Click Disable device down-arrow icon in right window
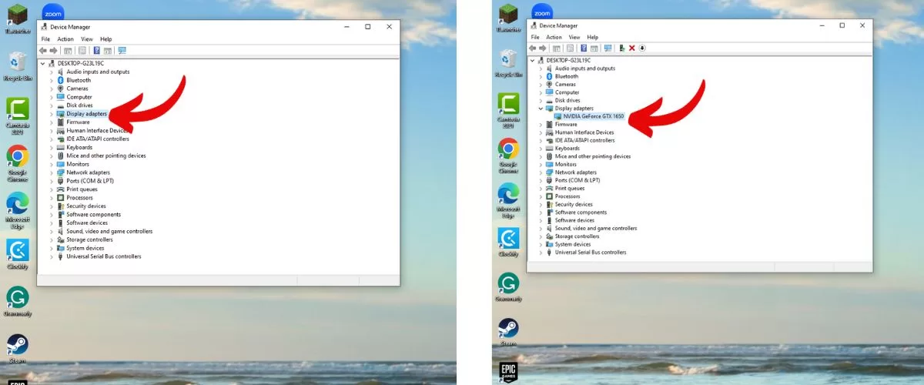This screenshot has width=924, height=385. 642,48
